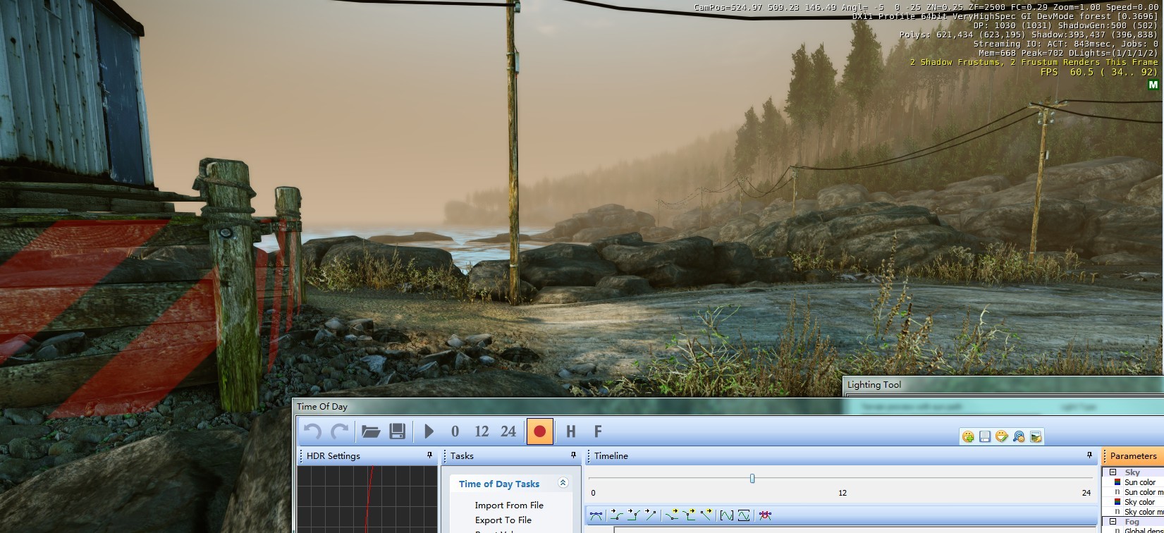
Task: Switch to the Parameters panel tab
Action: coord(1133,455)
